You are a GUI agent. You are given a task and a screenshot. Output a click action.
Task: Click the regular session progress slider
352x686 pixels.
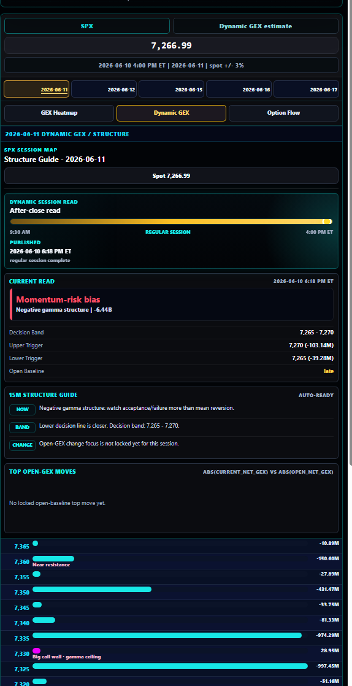[171, 222]
